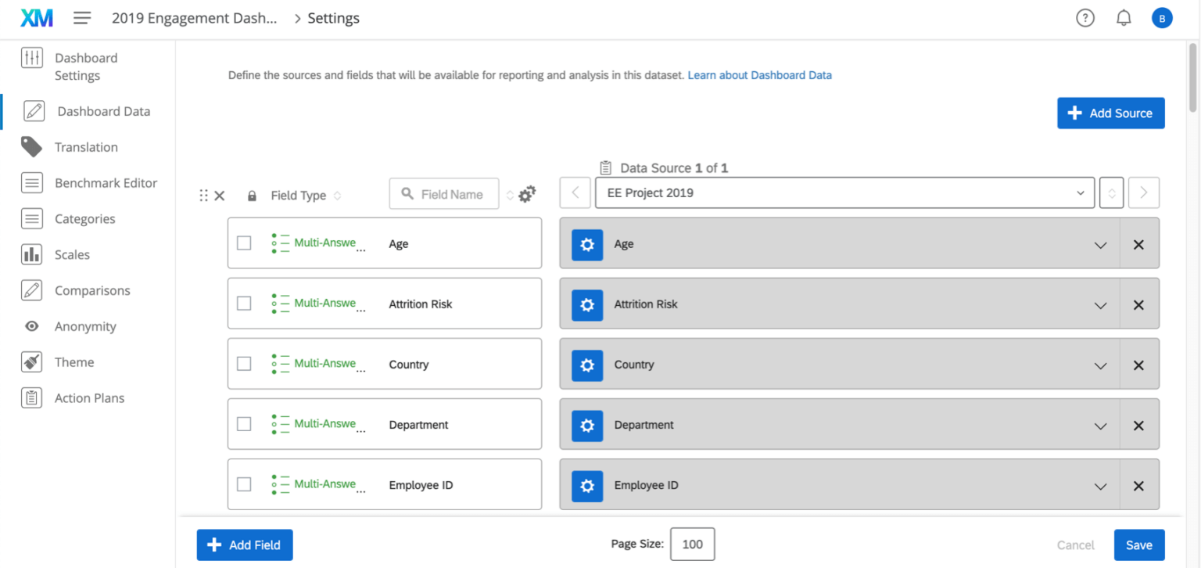
Task: Click the notification bell icon
Action: click(1124, 17)
